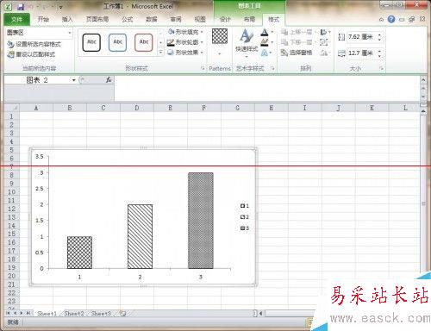Image resolution: width=431 pixels, height=331 pixels.
Task: Switch to the 开始 ribbon tab
Action: [x=43, y=19]
